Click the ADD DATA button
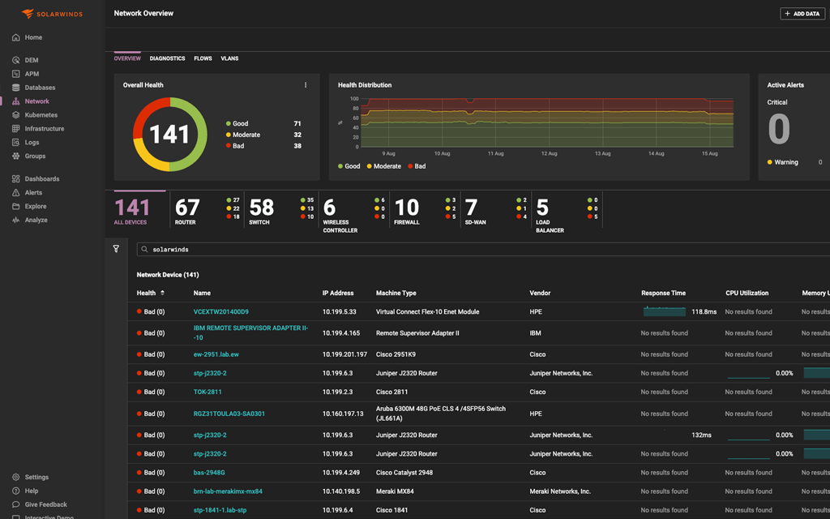 (802, 13)
